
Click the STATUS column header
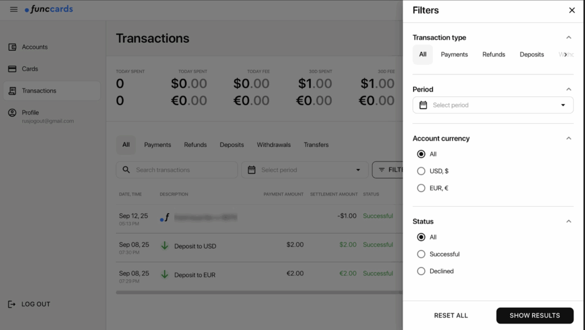pos(371,194)
